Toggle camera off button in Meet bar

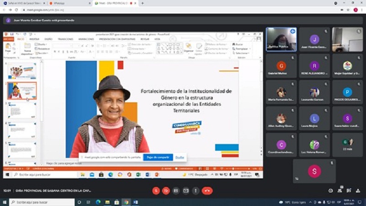166,191
